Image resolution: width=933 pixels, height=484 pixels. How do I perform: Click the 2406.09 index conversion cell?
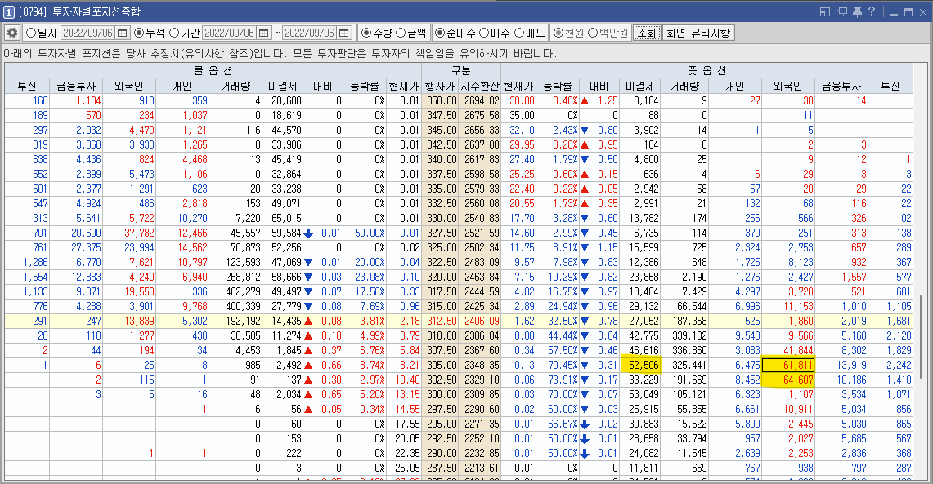click(x=480, y=322)
